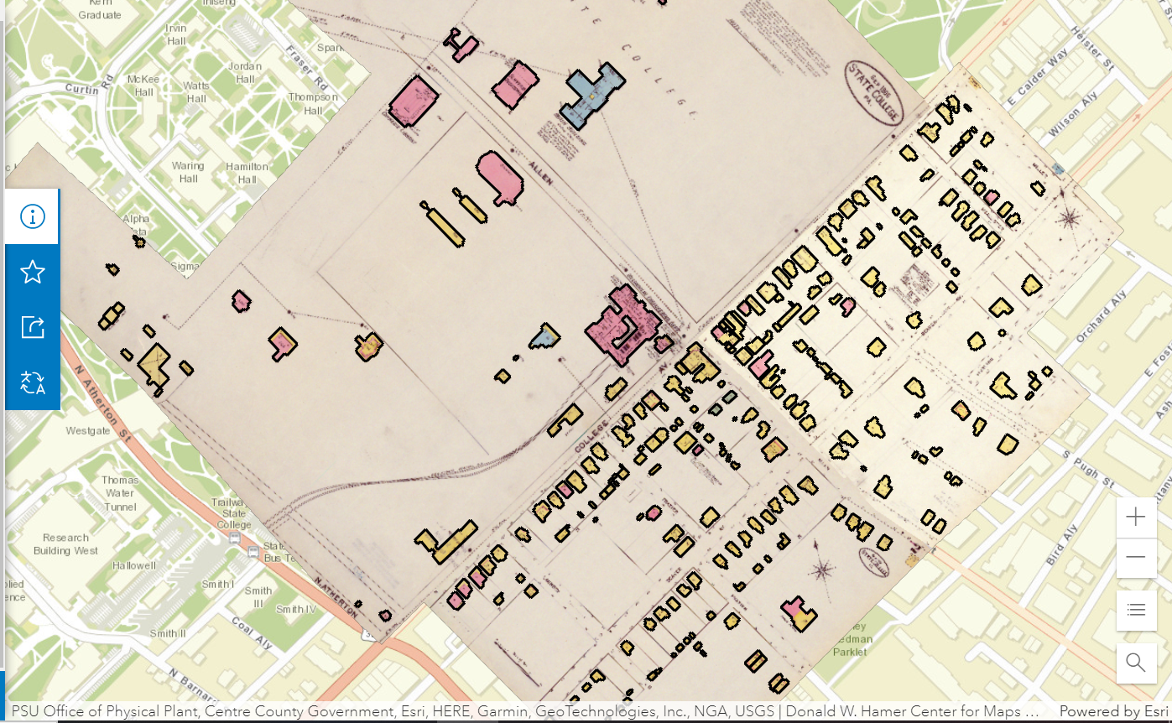
Task: Expand the map attribution credits text
Action: tap(524, 711)
